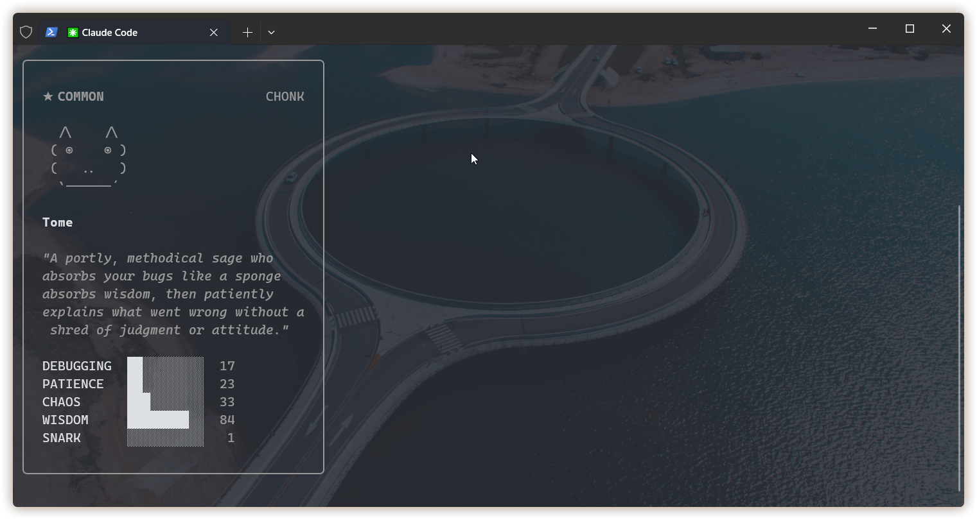The height and width of the screenshot is (523, 977).
Task: Click the PowerShell icon on the tab
Action: 52,32
